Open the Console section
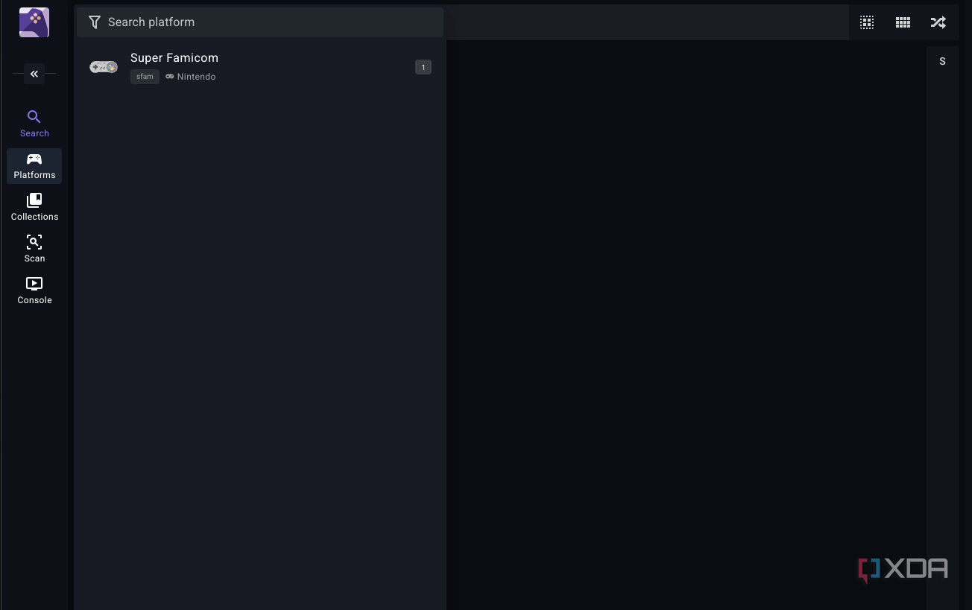Viewport: 972px width, 610px height. coord(34,290)
